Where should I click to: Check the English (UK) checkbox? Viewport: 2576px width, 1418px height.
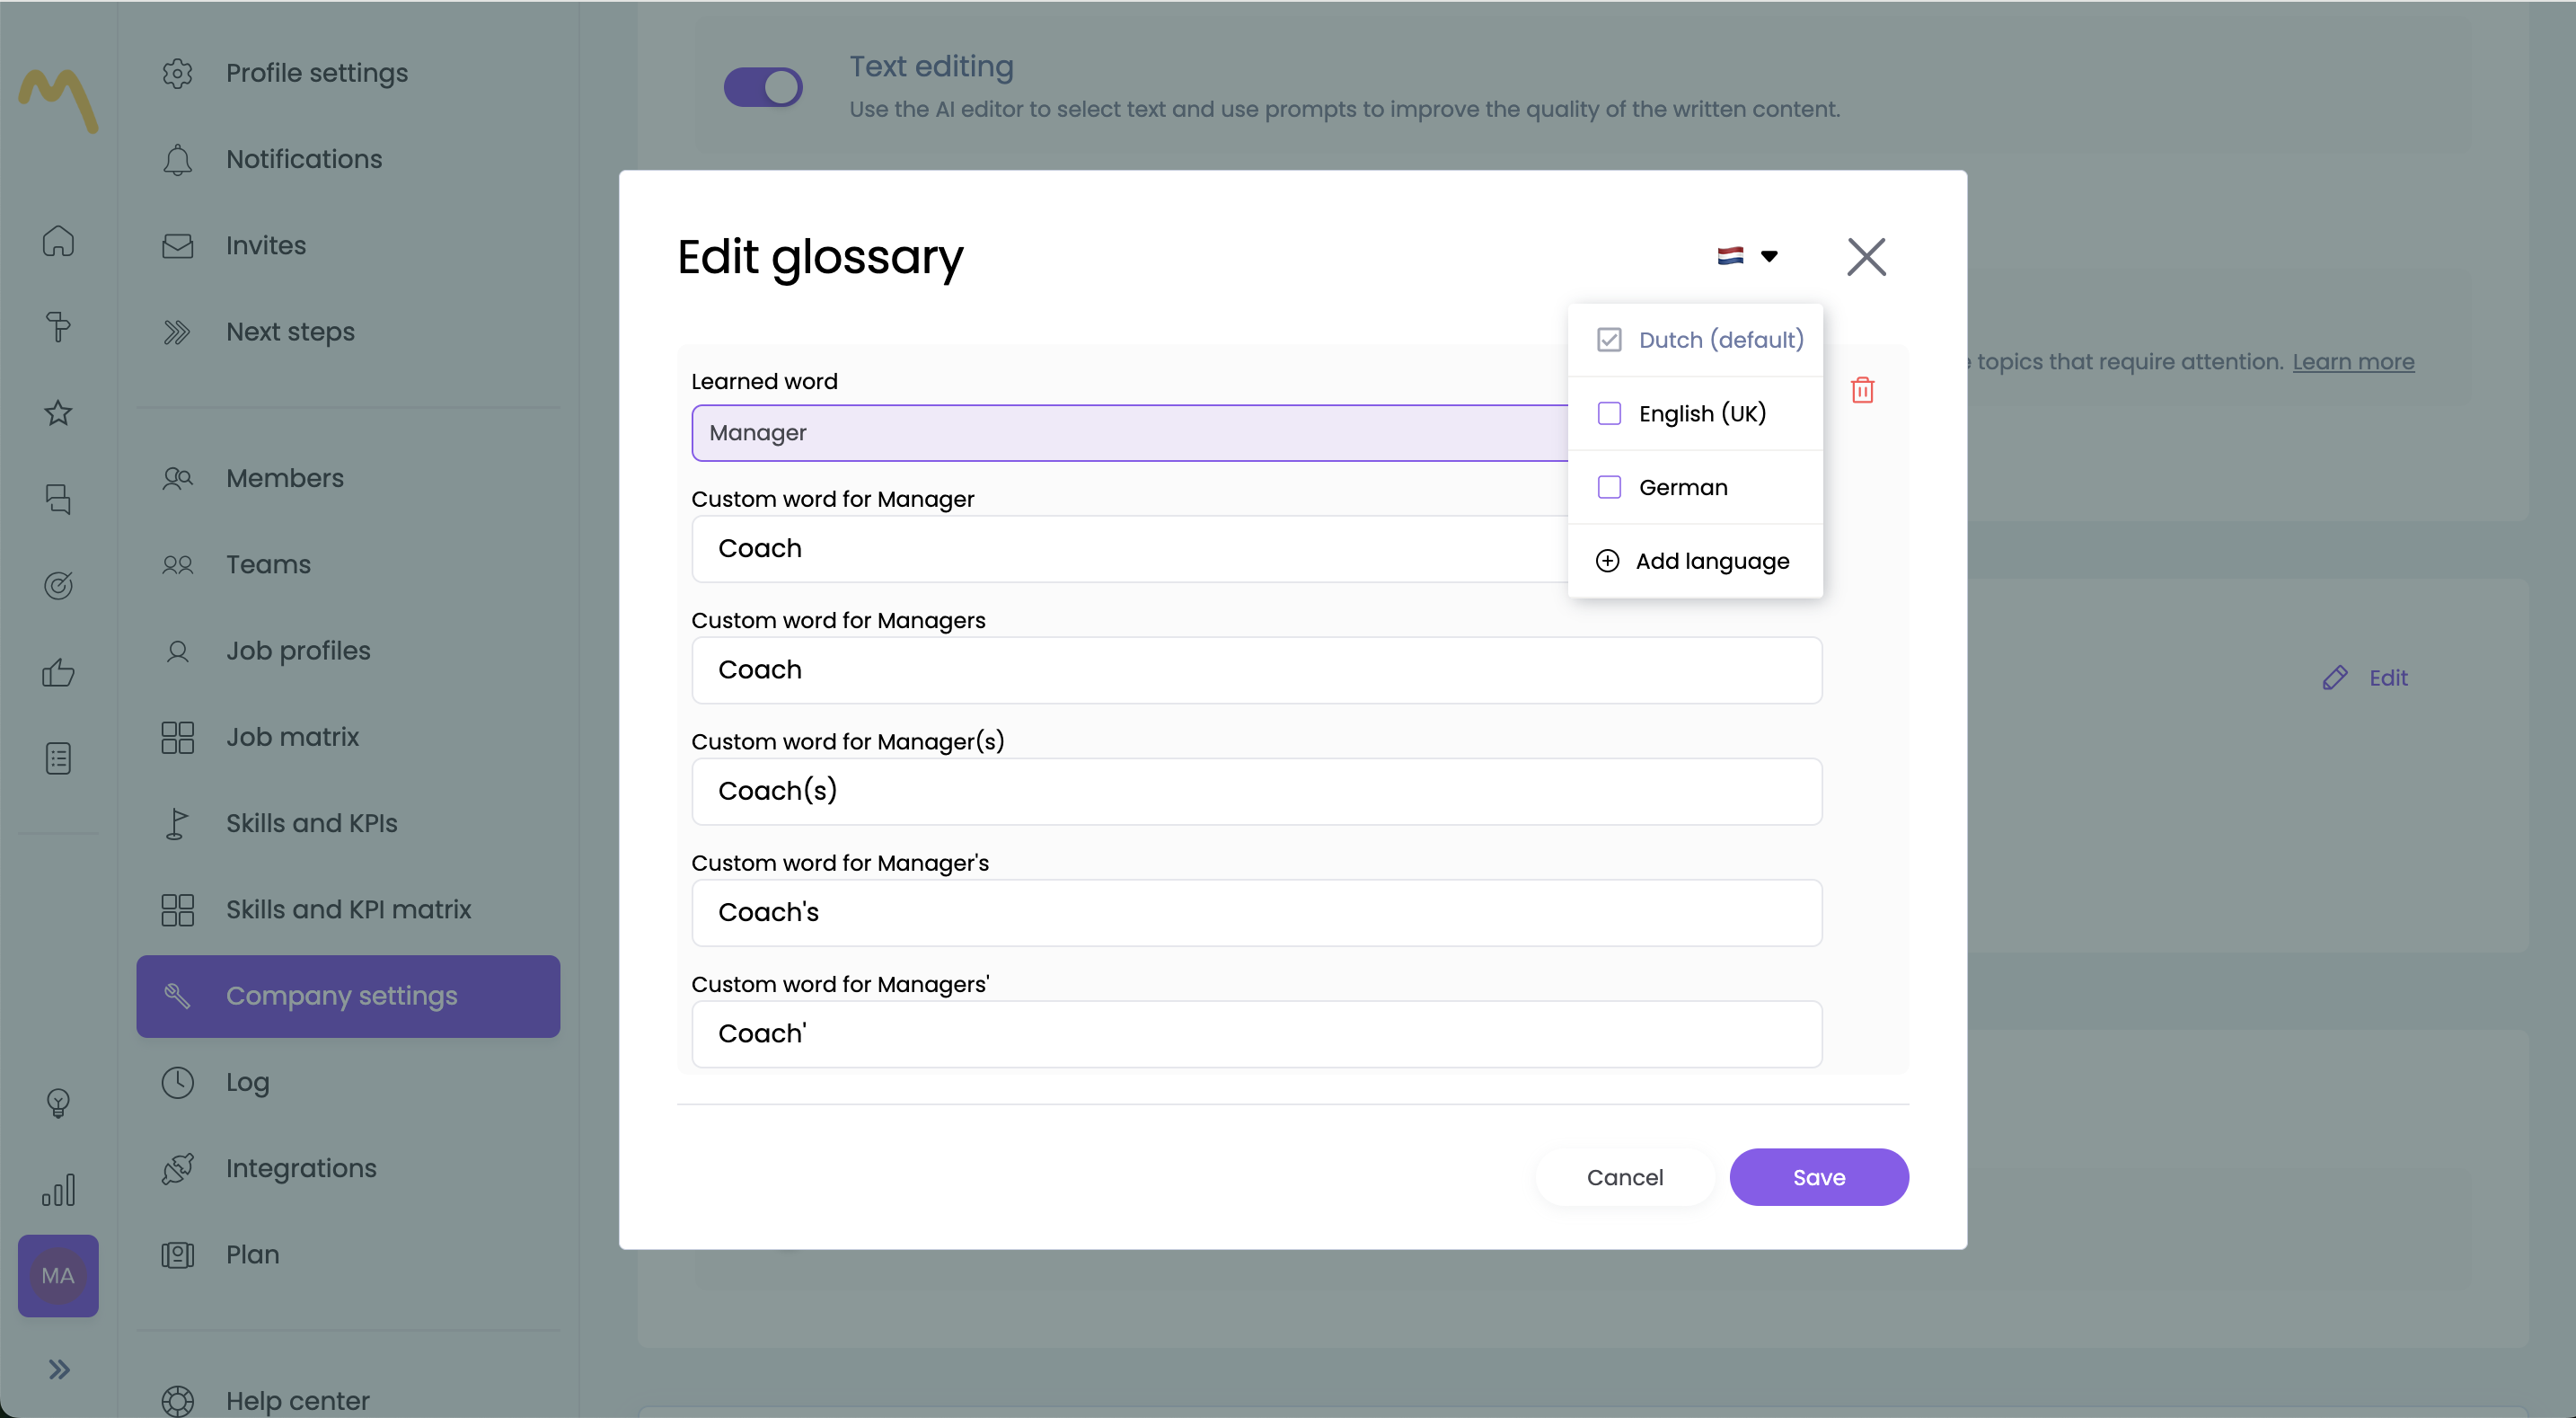point(1609,413)
